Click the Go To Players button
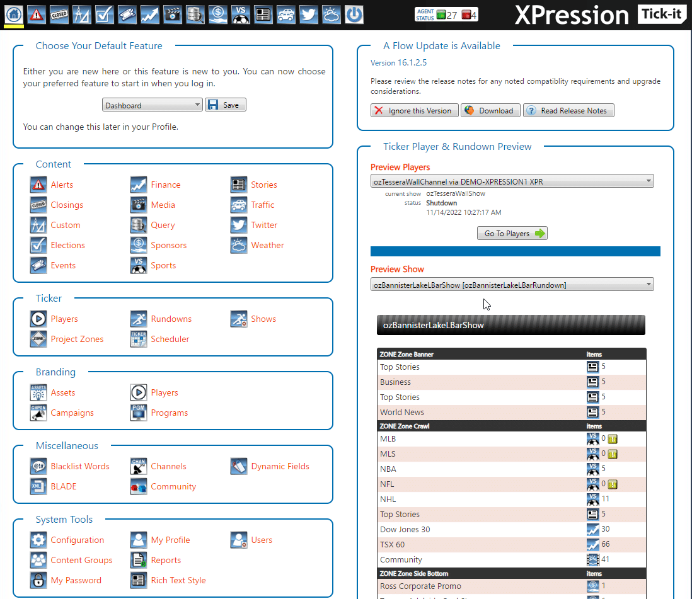 click(x=512, y=233)
